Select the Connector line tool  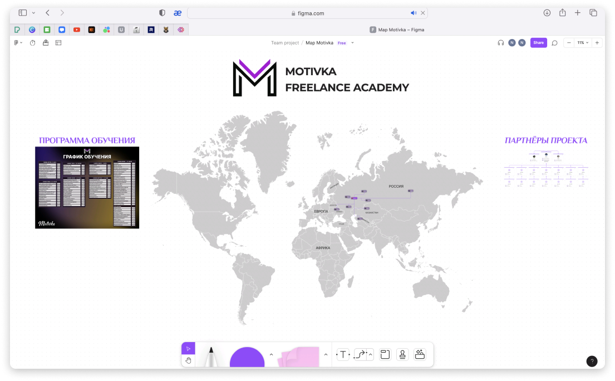[360, 355]
